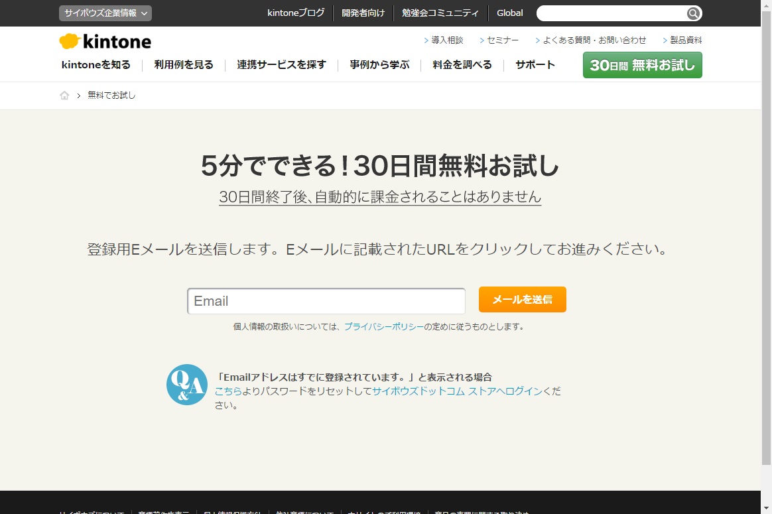Open サポート menu

[x=535, y=65]
